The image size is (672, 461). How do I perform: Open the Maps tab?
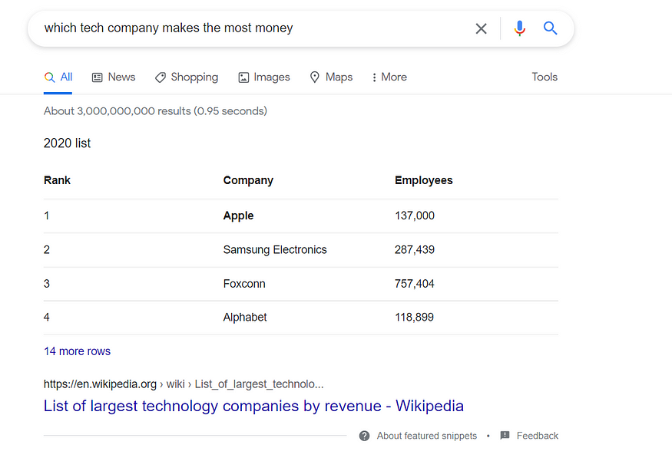tap(331, 77)
